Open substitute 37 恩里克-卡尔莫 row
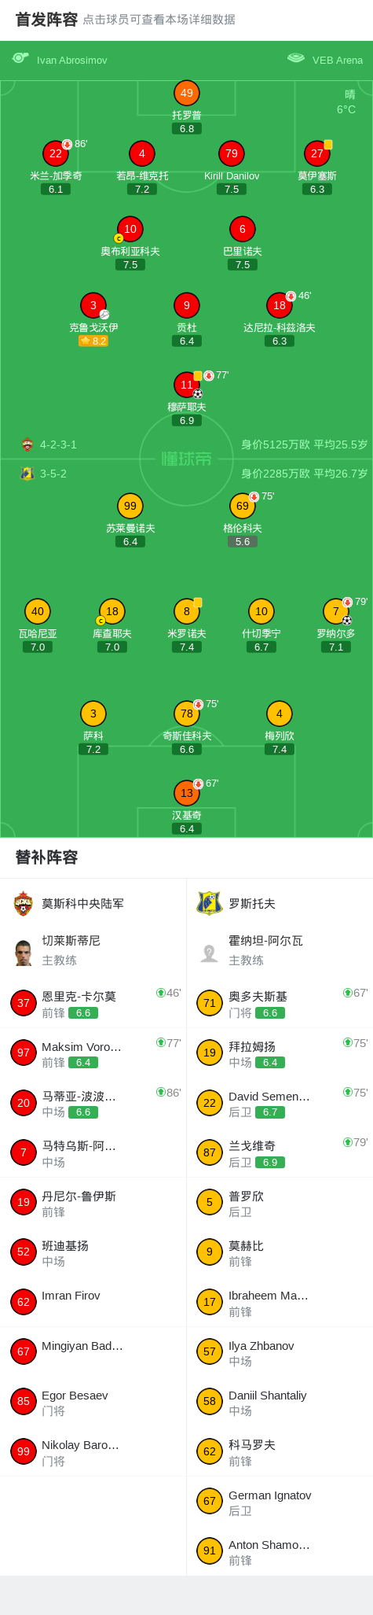 (x=93, y=1003)
